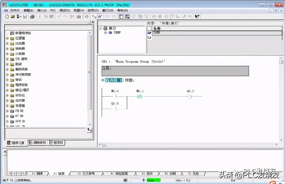Screen dimensions: 285x184
Task: Insert a normally open contact from toolbar
Action: tap(154, 17)
